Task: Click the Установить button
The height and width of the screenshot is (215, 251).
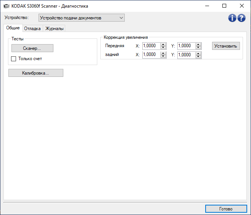Action: coord(226,46)
